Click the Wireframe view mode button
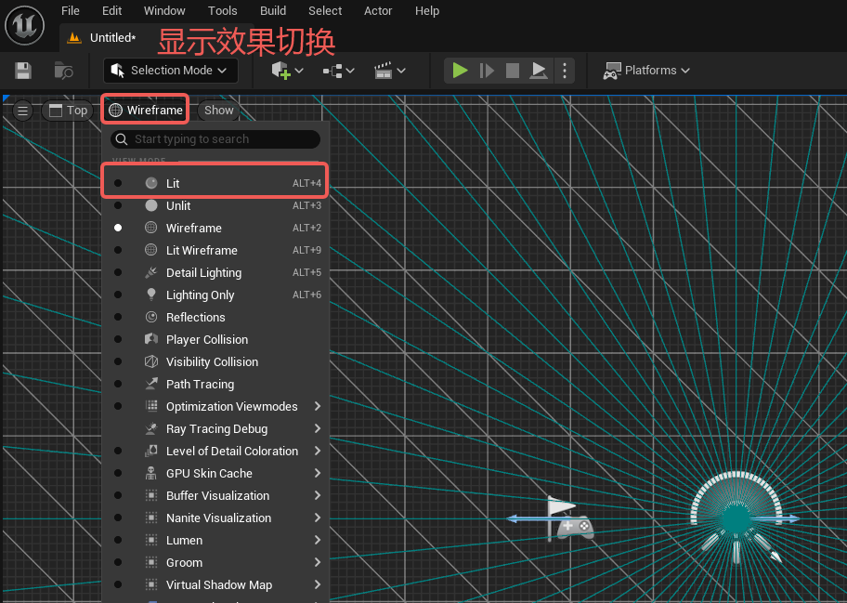 tap(145, 111)
